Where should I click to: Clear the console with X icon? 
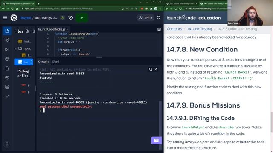(x=156, y=69)
